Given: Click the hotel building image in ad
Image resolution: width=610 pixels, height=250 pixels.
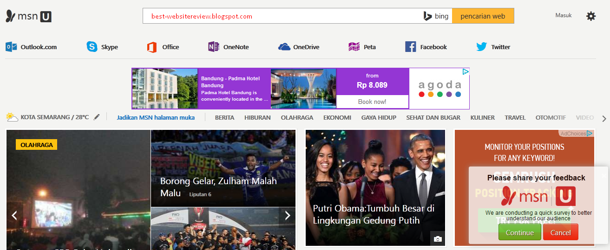Looking at the screenshot, I should 165,89.
